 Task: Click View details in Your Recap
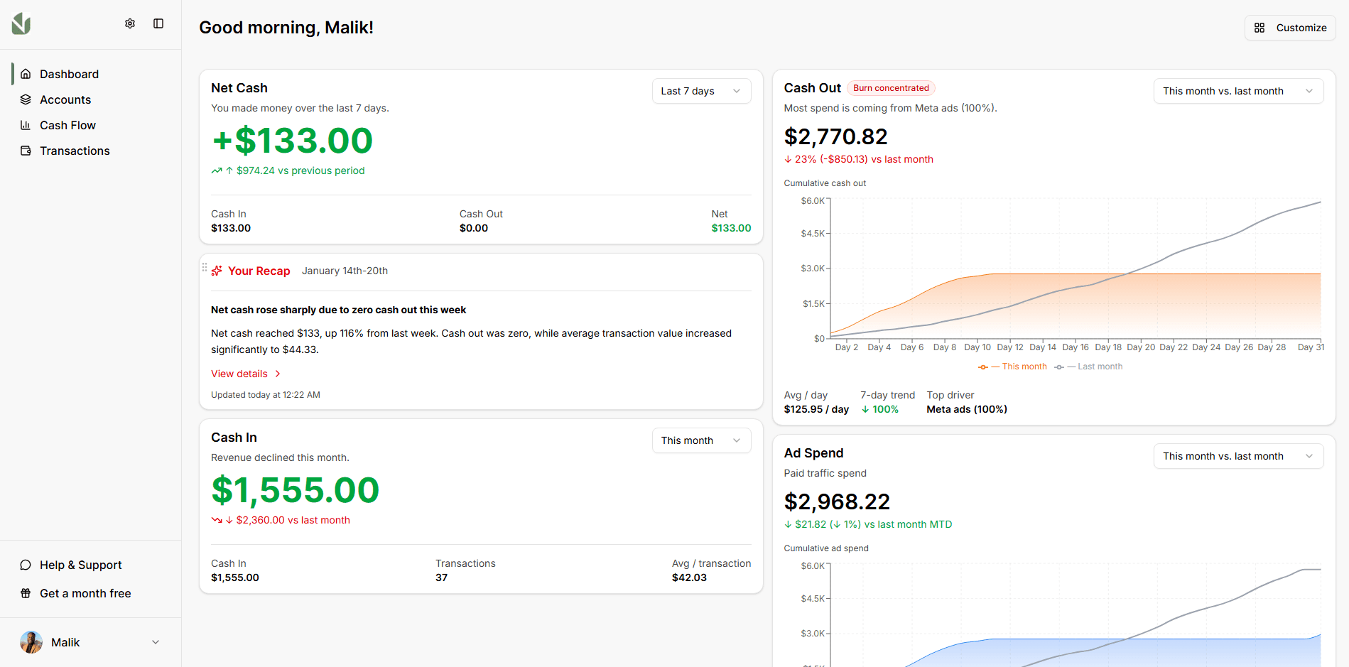tap(239, 373)
